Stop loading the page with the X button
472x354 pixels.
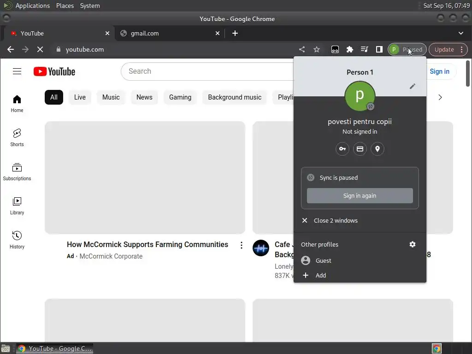tap(40, 49)
